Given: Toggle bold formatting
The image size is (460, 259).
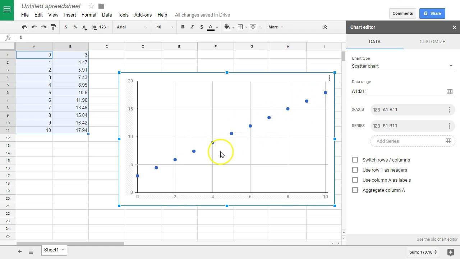Looking at the screenshot, I should (x=183, y=27).
